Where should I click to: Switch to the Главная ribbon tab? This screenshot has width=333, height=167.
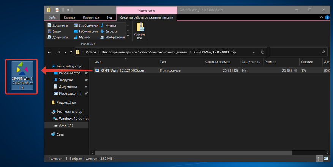click(69, 17)
